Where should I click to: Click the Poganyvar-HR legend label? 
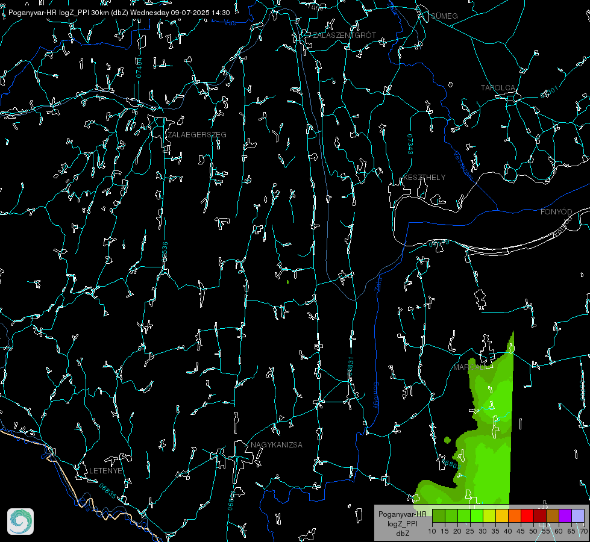pos(402,514)
